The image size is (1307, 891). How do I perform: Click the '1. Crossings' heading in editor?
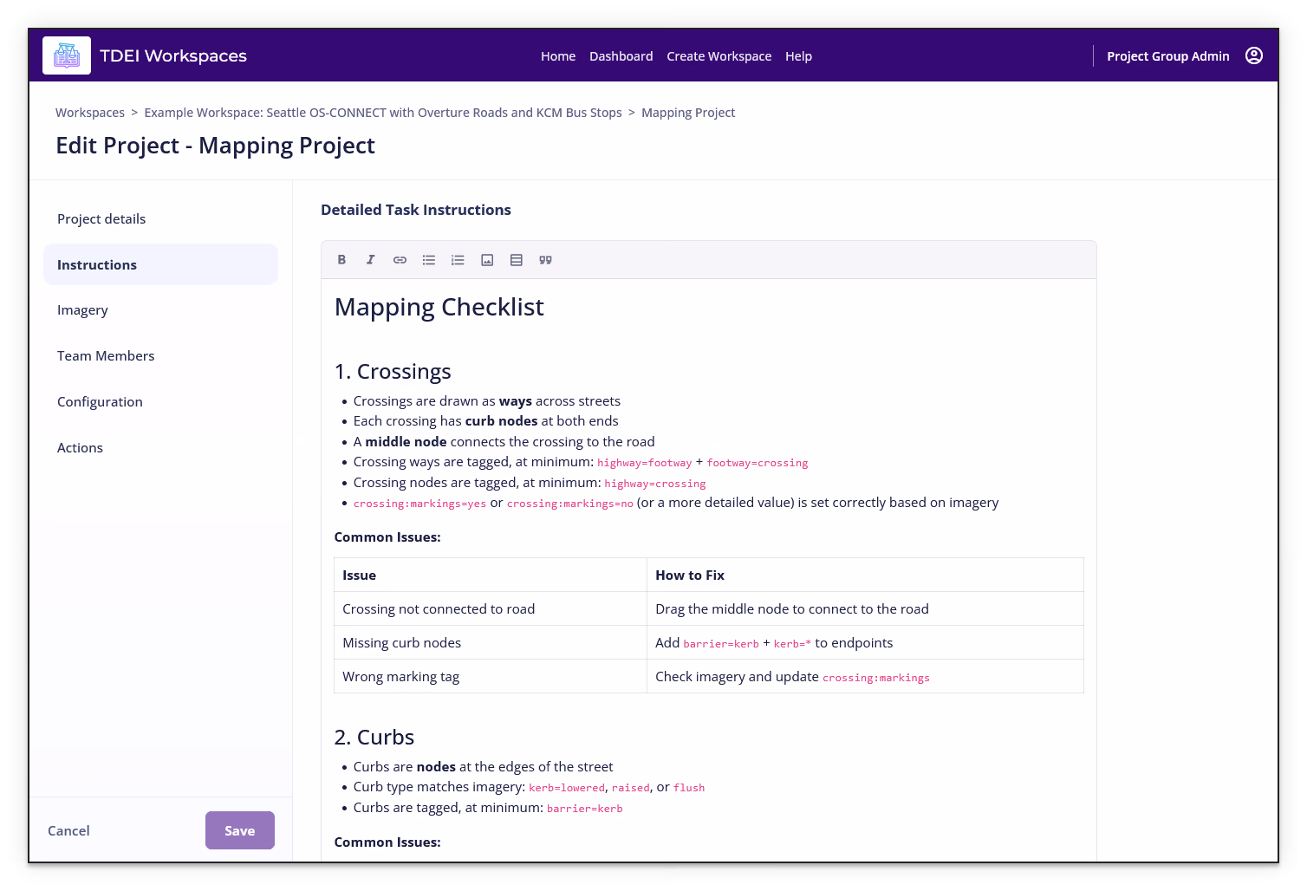[x=393, y=372]
